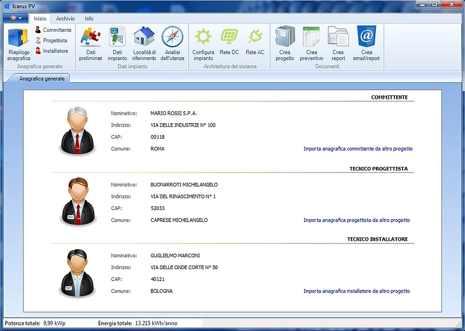465x331 pixels.
Task: Select the Inizio ribbon tab
Action: coord(40,18)
